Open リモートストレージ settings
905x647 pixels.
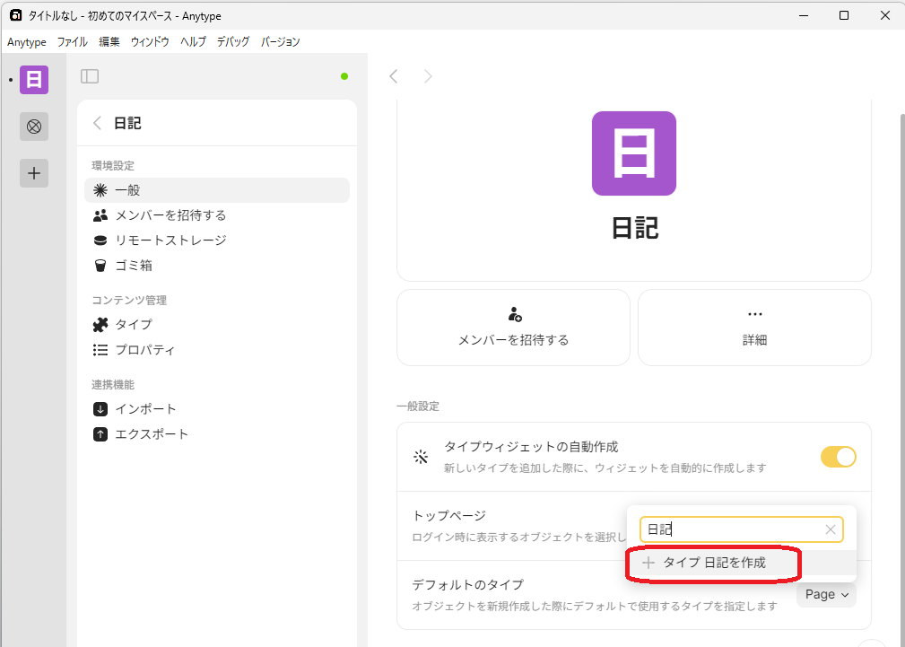click(x=217, y=240)
